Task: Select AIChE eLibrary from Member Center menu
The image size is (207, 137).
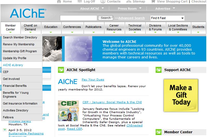Action: pos(13,65)
